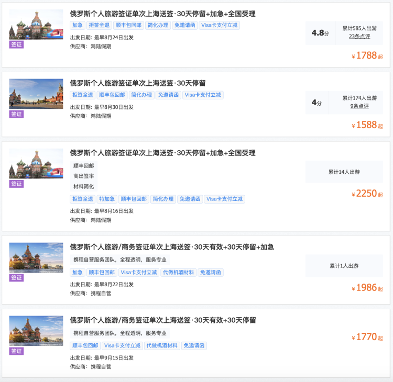Click 顺丰包回邮 tag in the ¥1788 listing
The height and width of the screenshot is (382, 393).
point(127,25)
